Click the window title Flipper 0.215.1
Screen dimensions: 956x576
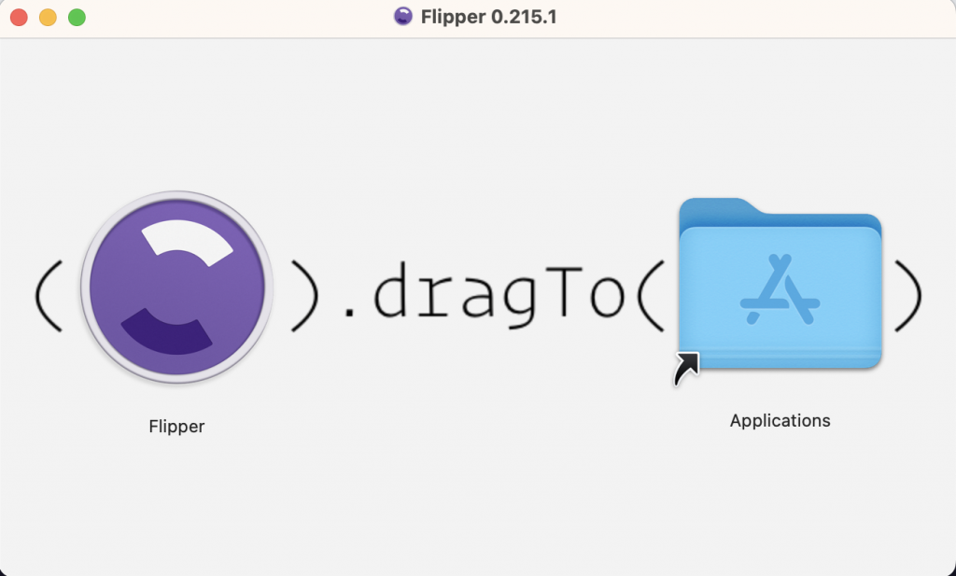(x=489, y=17)
